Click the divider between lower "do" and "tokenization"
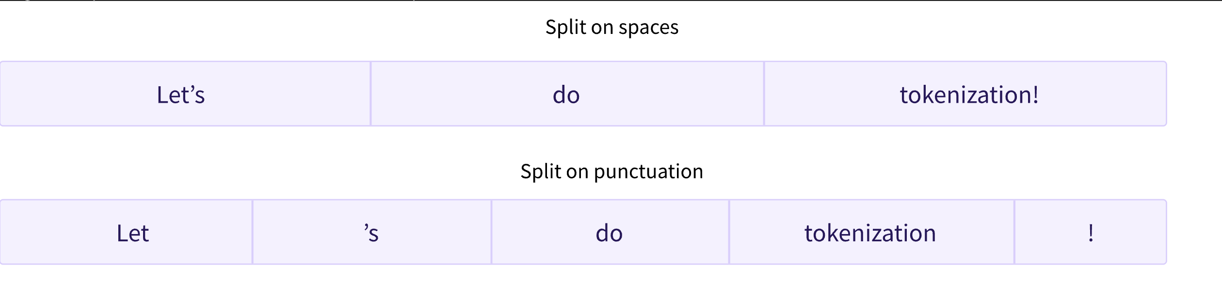This screenshot has height=283, width=1222. coord(729,232)
